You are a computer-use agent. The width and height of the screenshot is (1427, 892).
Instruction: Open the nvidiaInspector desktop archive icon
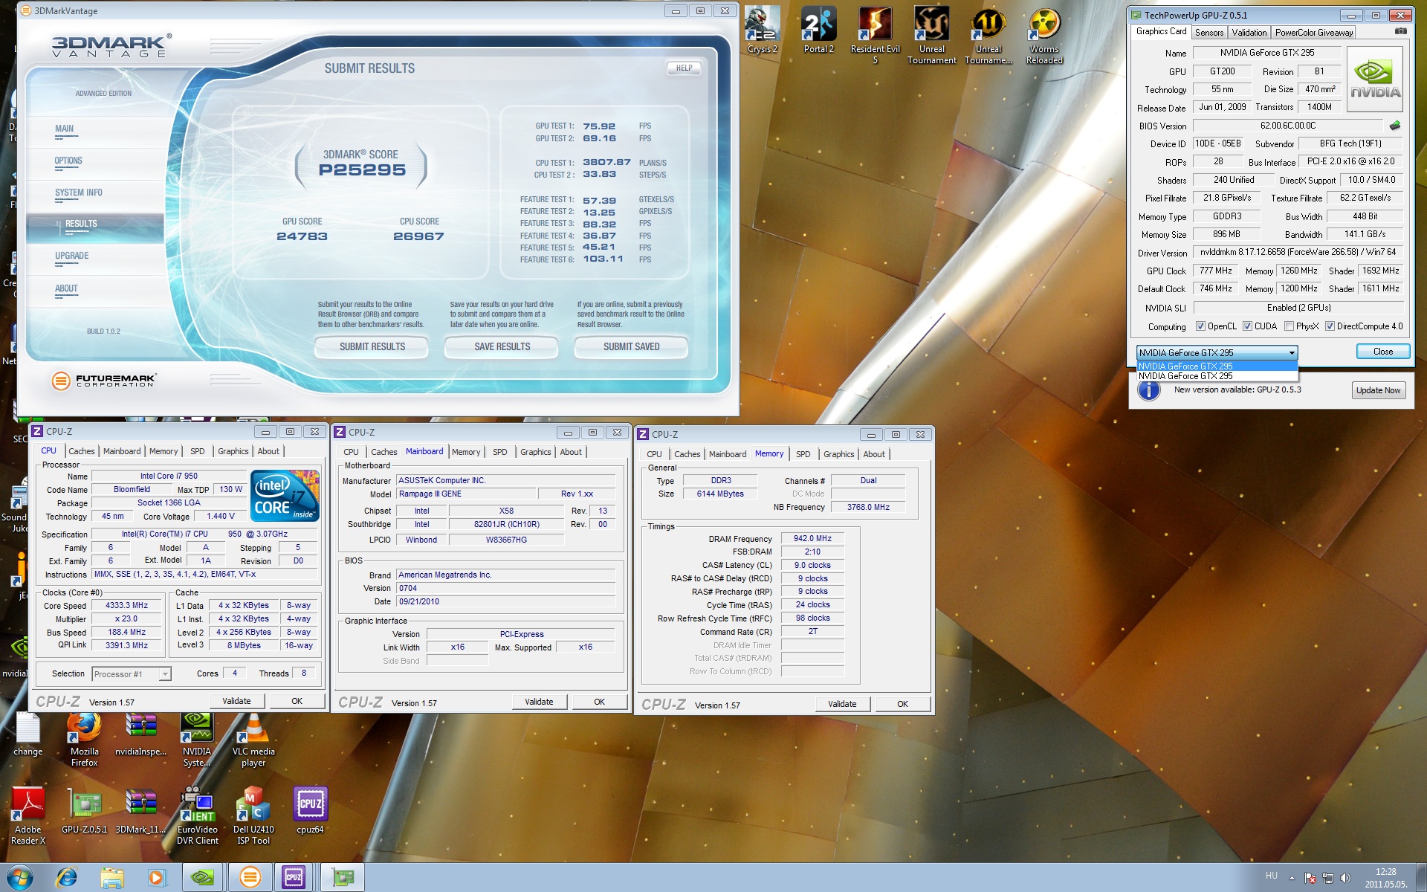click(140, 734)
